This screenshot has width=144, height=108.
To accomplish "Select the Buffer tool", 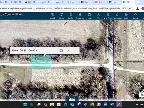I will tap(71, 16).
